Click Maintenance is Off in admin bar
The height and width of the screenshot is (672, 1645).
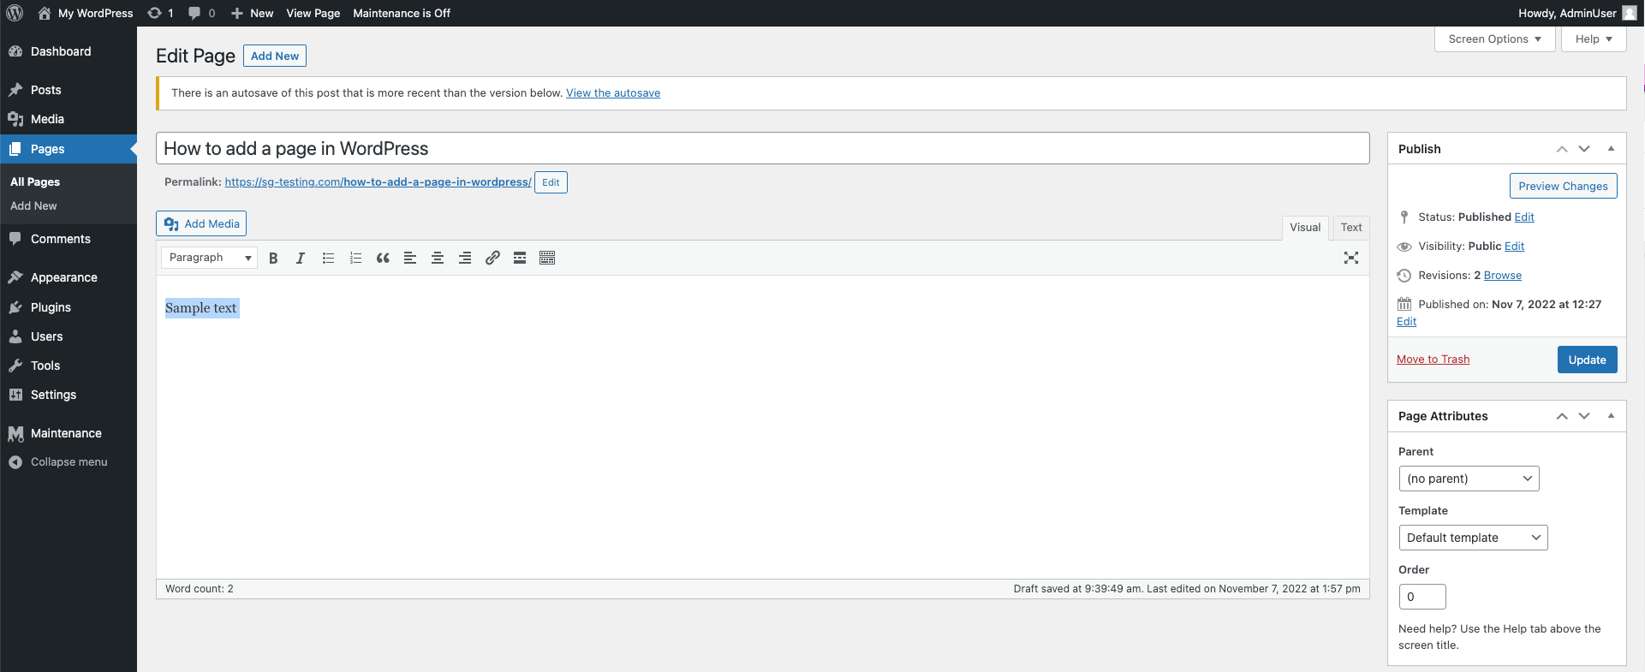point(402,13)
